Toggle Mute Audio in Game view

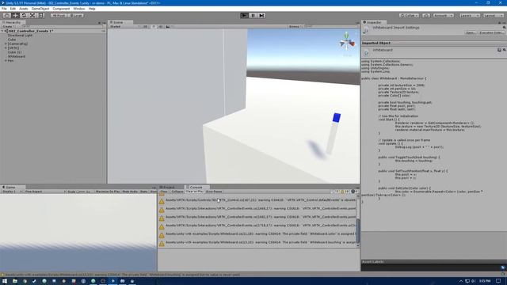pos(130,192)
